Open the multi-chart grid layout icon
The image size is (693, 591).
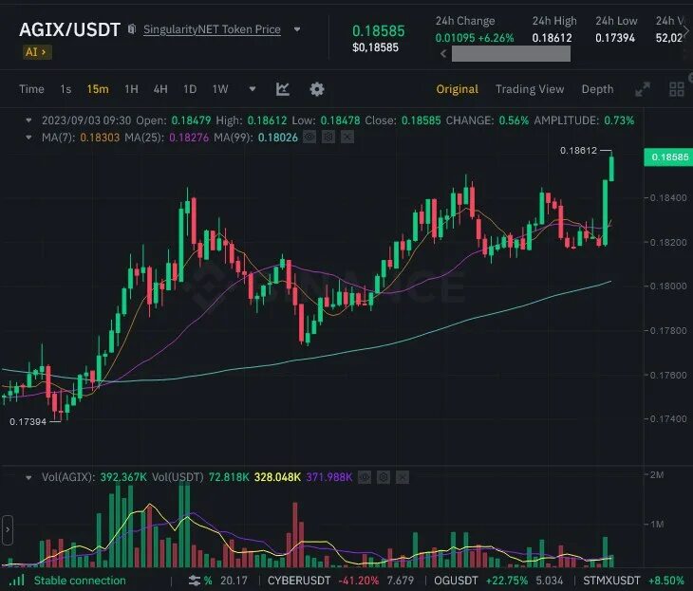(x=677, y=89)
